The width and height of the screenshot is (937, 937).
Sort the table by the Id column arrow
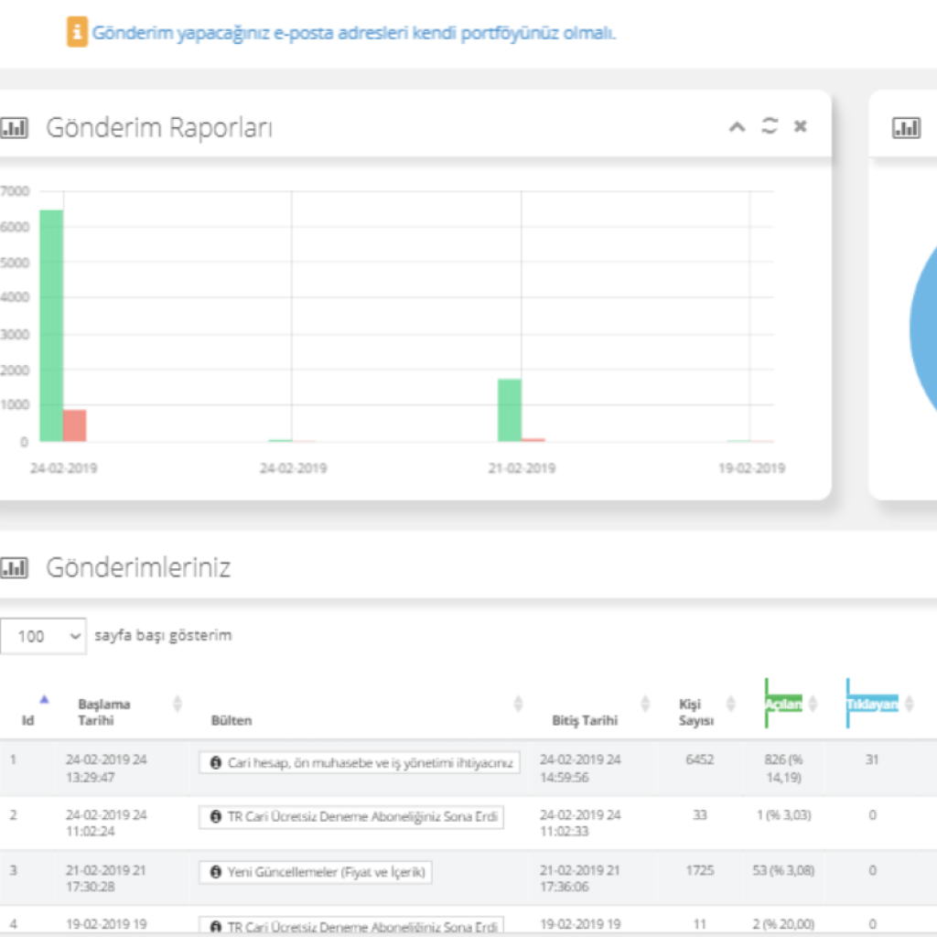[x=44, y=699]
